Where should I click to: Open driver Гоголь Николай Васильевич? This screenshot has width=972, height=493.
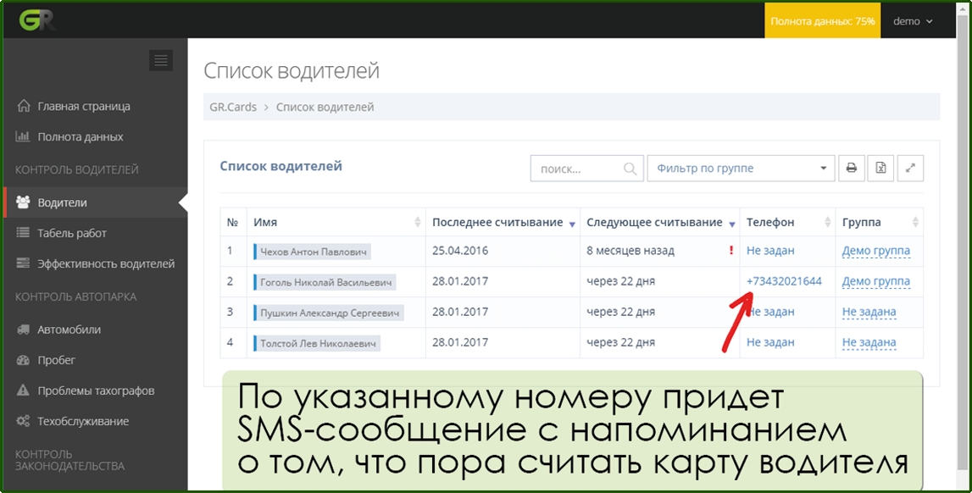(x=325, y=282)
